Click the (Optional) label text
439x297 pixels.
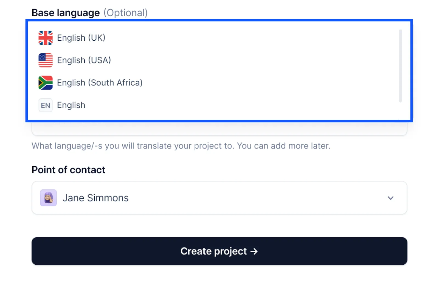click(x=126, y=13)
